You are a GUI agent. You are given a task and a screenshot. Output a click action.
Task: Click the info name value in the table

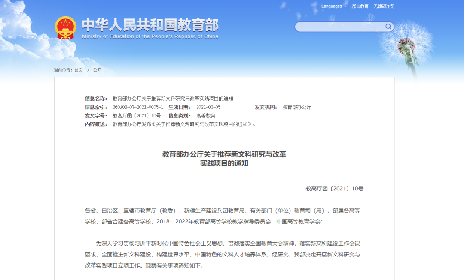173,99
